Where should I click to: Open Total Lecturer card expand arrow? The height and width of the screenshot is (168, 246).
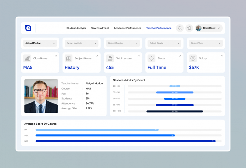[139, 56]
